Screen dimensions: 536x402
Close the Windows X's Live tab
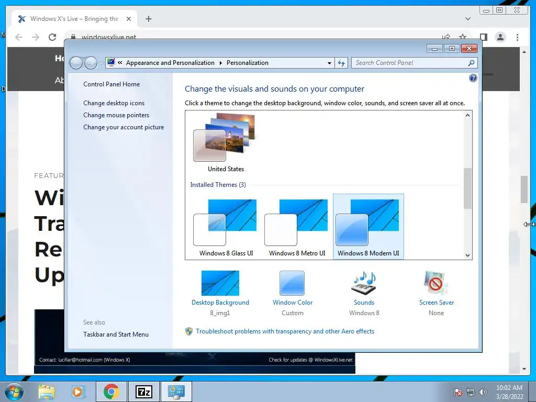point(129,19)
